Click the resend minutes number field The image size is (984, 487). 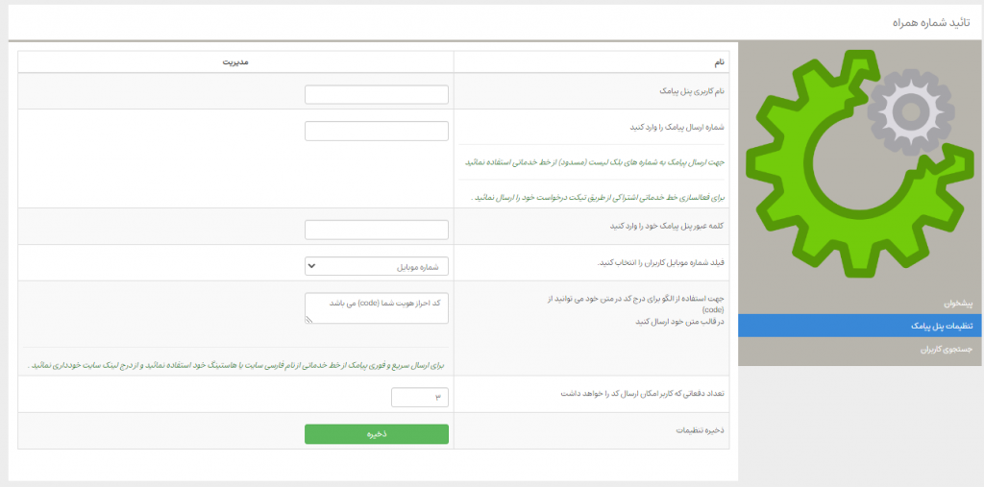(420, 397)
